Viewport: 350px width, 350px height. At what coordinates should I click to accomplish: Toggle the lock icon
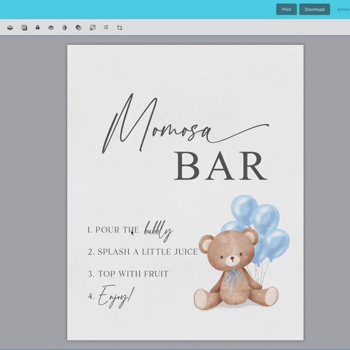38,27
